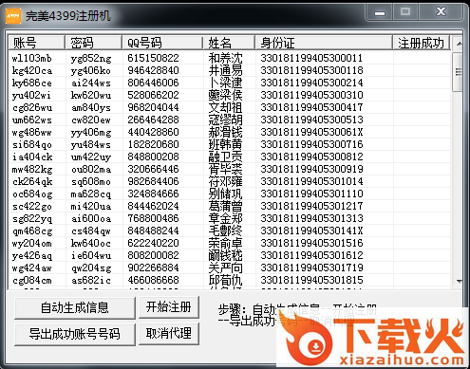Screen dimensions: 470x369
Task: Click QQ number 615150822
Action: point(153,58)
